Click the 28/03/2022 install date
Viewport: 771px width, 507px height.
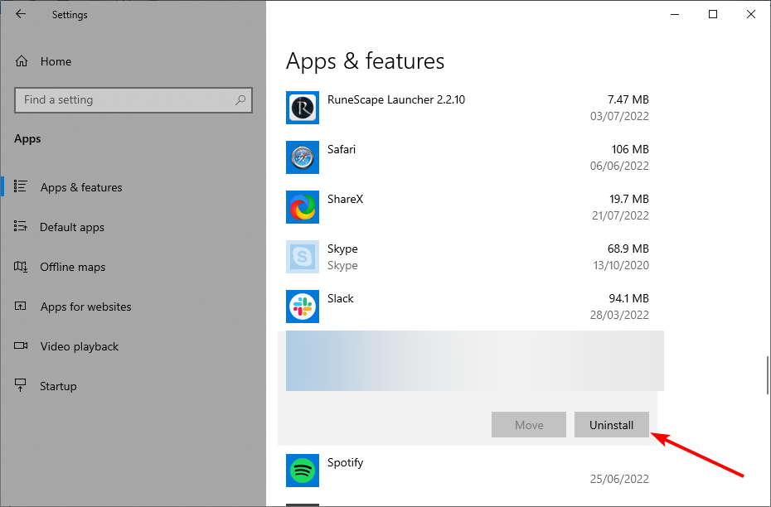click(619, 315)
